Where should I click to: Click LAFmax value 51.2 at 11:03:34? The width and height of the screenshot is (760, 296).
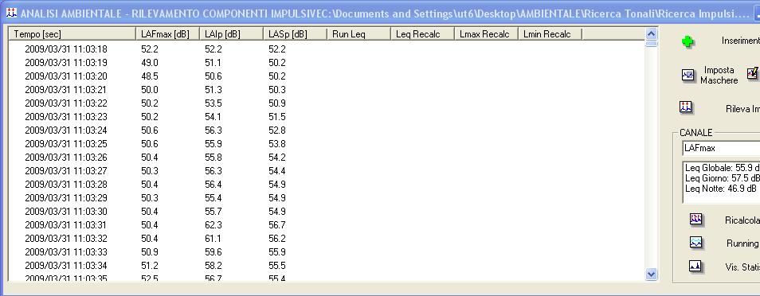click(x=150, y=266)
